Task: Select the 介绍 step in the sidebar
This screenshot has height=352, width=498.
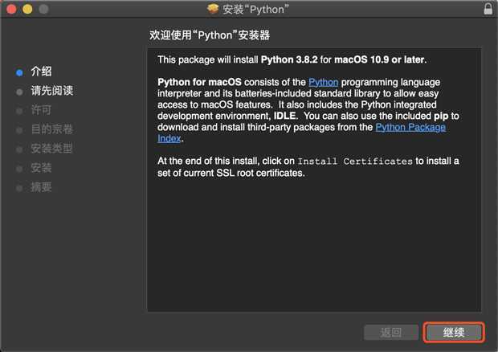Action: pyautogui.click(x=41, y=72)
